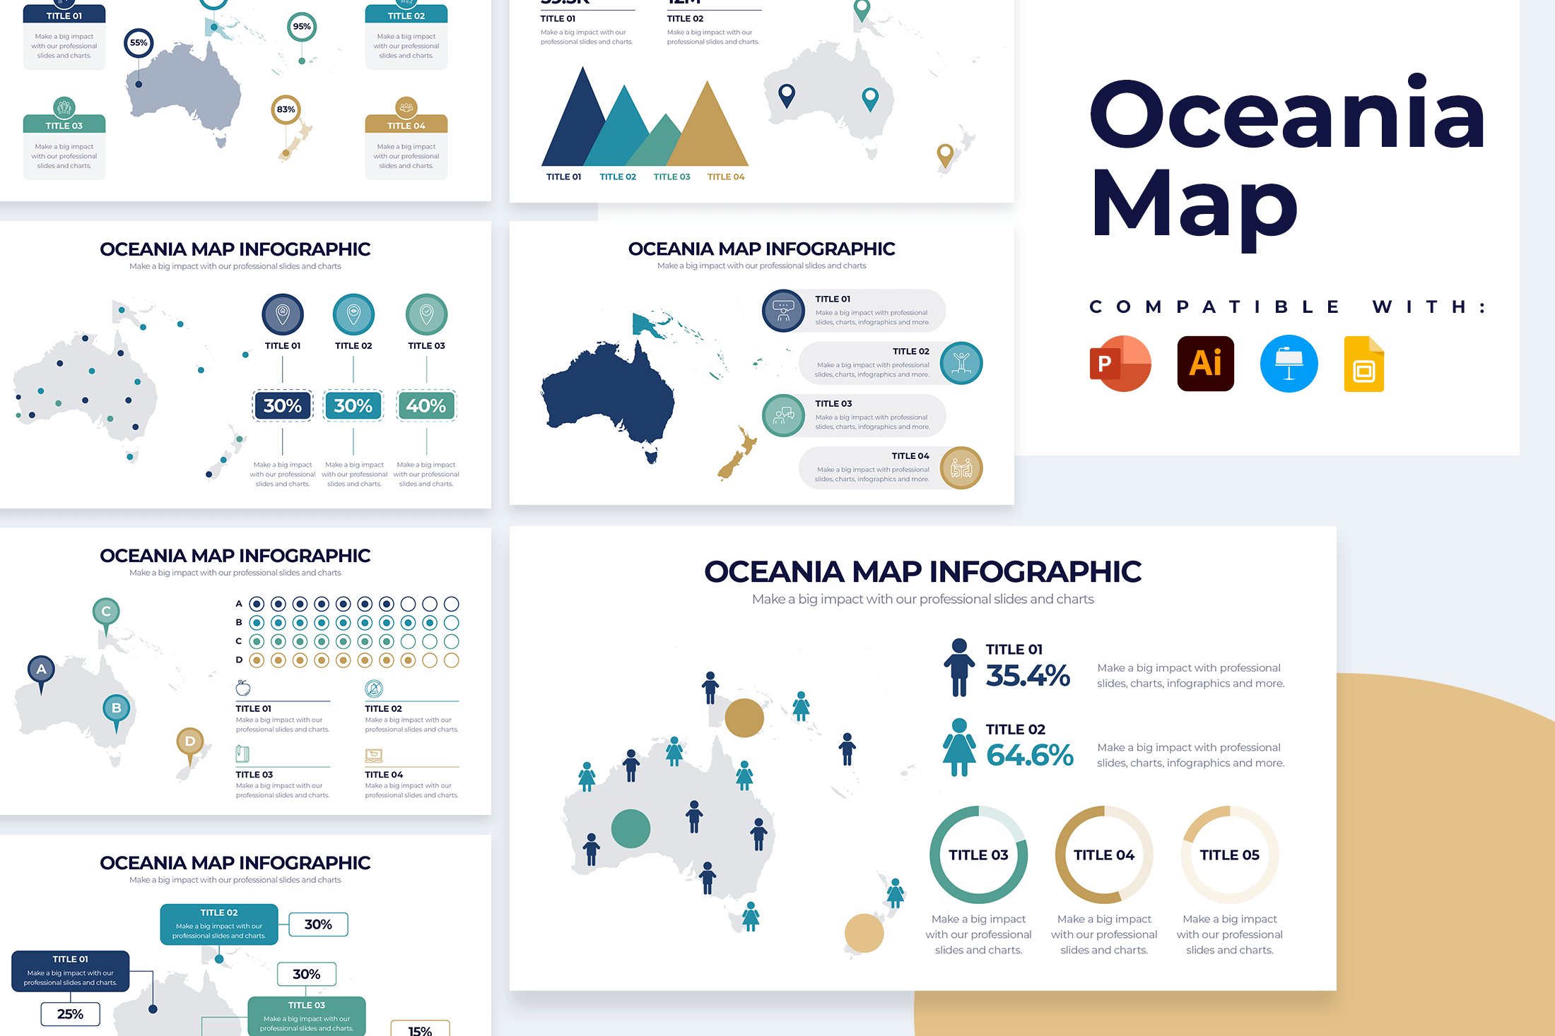Click the gold meeting icon beside TITLE 04 pill
Image resolution: width=1555 pixels, height=1036 pixels.
point(961,468)
